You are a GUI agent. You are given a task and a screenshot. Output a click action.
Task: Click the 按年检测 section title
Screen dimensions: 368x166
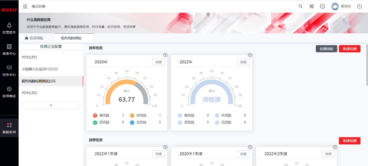pyautogui.click(x=96, y=48)
